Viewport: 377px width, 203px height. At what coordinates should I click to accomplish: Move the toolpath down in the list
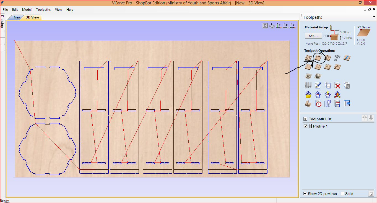pos(371,118)
